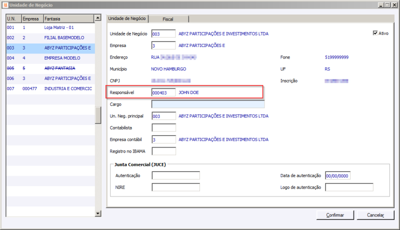Switch to the Fiscal tab
The height and width of the screenshot is (230, 400).
(x=168, y=19)
